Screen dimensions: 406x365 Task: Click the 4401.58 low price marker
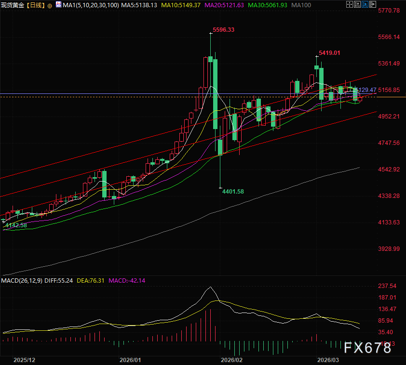click(x=233, y=191)
